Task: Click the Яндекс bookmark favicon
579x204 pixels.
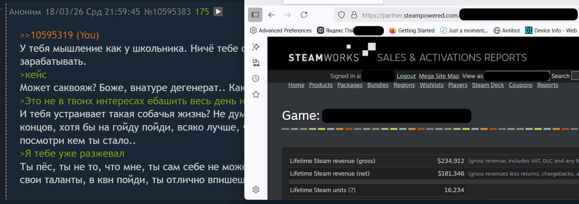Action: (x=321, y=31)
